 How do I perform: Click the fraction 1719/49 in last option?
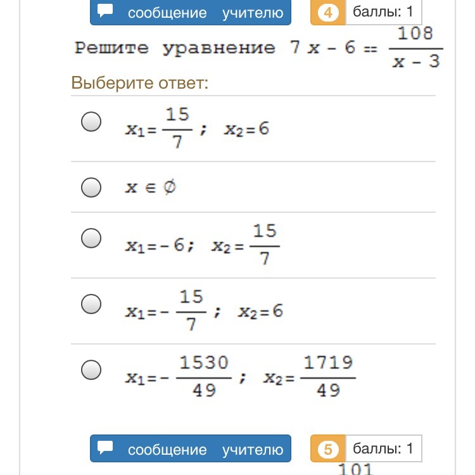[x=328, y=376]
